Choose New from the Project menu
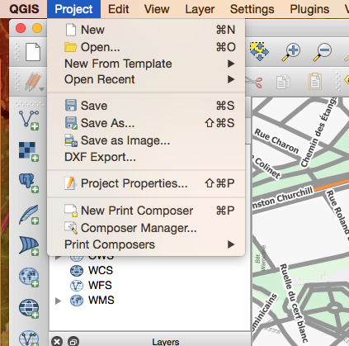This screenshot has width=349, height=346. (x=146, y=30)
